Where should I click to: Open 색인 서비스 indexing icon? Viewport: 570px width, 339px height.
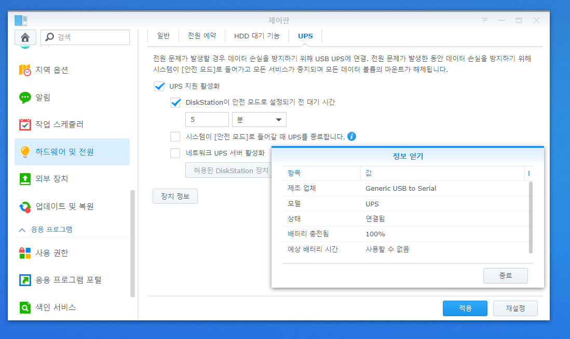[x=25, y=307]
